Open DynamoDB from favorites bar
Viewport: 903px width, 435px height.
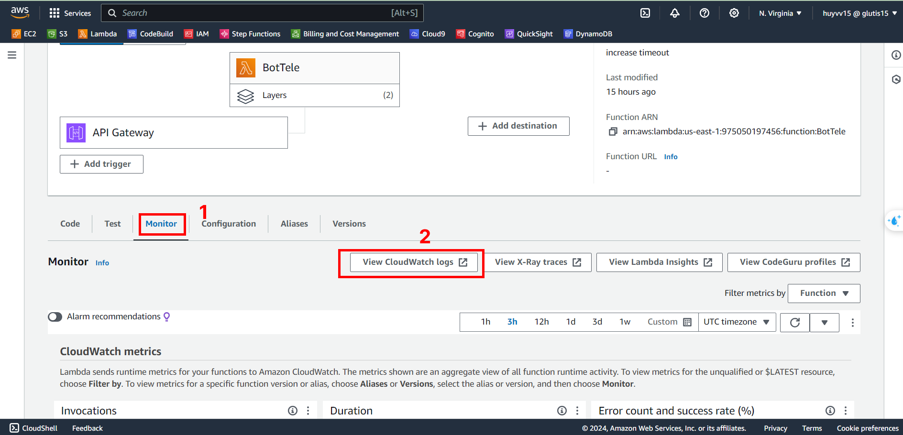[588, 34]
